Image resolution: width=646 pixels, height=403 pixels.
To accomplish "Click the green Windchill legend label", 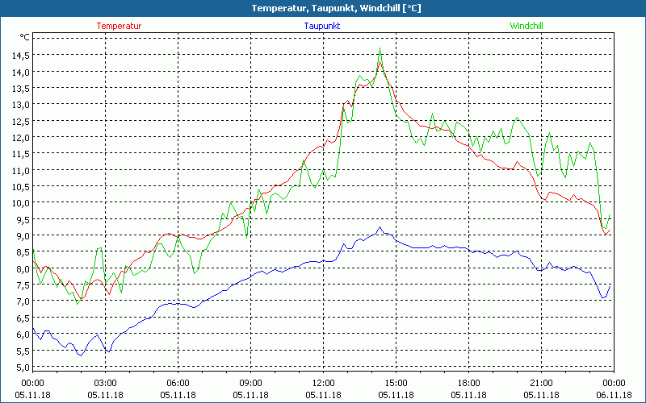I will point(526,26).
